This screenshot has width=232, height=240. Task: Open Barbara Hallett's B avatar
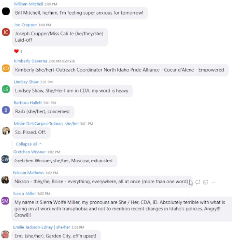tap(6, 110)
